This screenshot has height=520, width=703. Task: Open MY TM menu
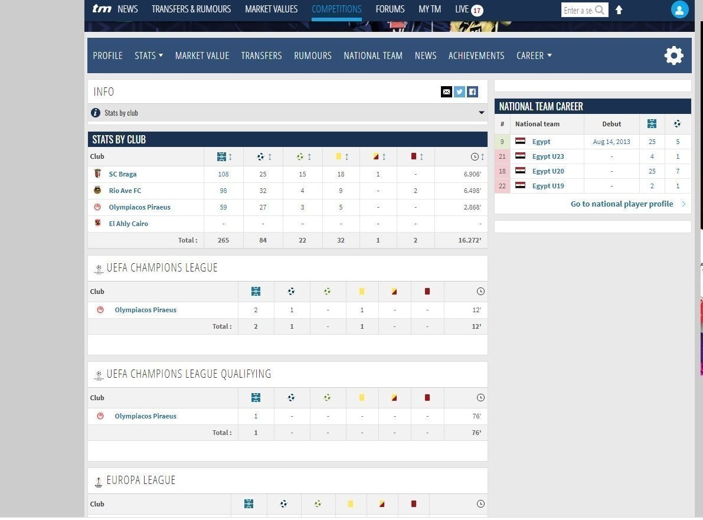(430, 9)
